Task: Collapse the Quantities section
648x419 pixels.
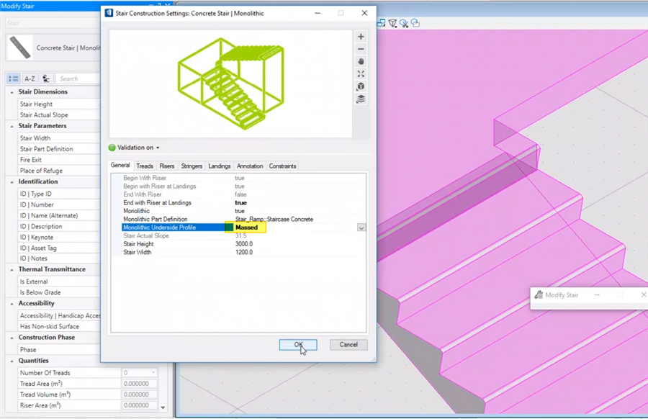Action: (x=12, y=361)
